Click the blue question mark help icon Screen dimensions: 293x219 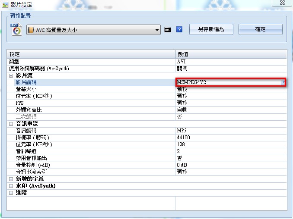point(179,29)
